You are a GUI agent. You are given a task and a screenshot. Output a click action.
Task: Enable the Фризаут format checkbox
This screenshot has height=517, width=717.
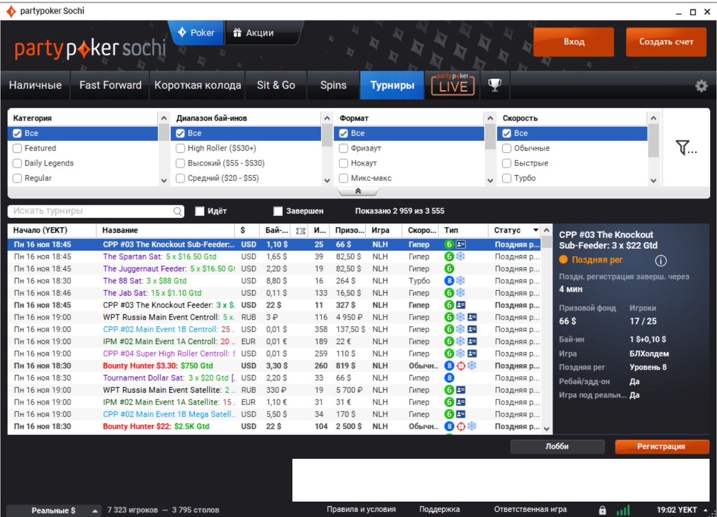click(x=344, y=148)
